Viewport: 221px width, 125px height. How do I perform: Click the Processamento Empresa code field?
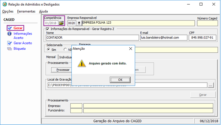tap(76, 106)
